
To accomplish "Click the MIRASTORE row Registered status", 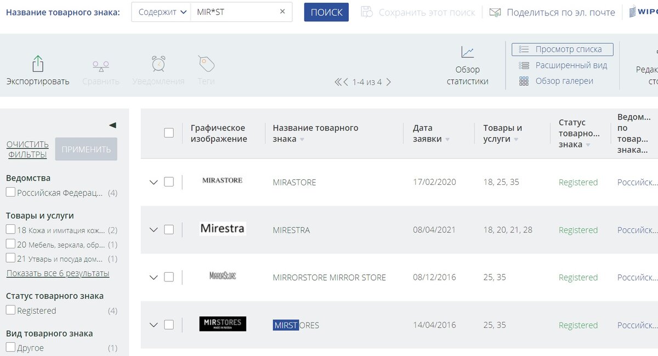I will [578, 182].
